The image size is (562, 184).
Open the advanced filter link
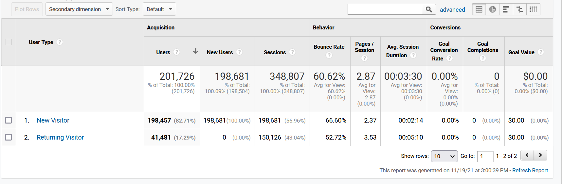pos(452,10)
